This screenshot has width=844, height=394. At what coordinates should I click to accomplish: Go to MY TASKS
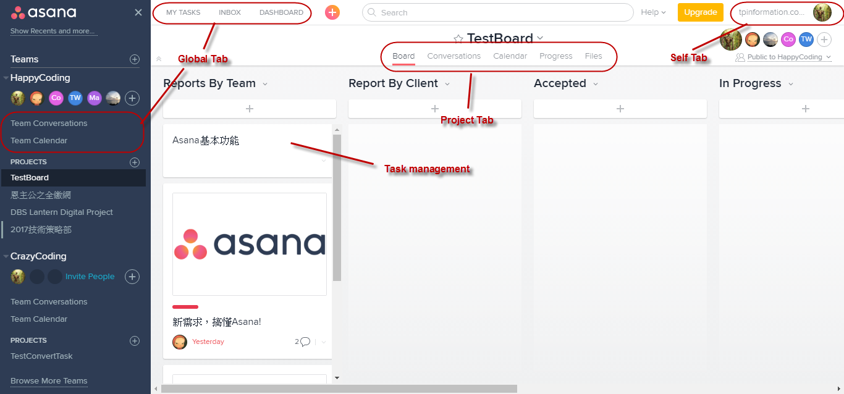point(183,12)
